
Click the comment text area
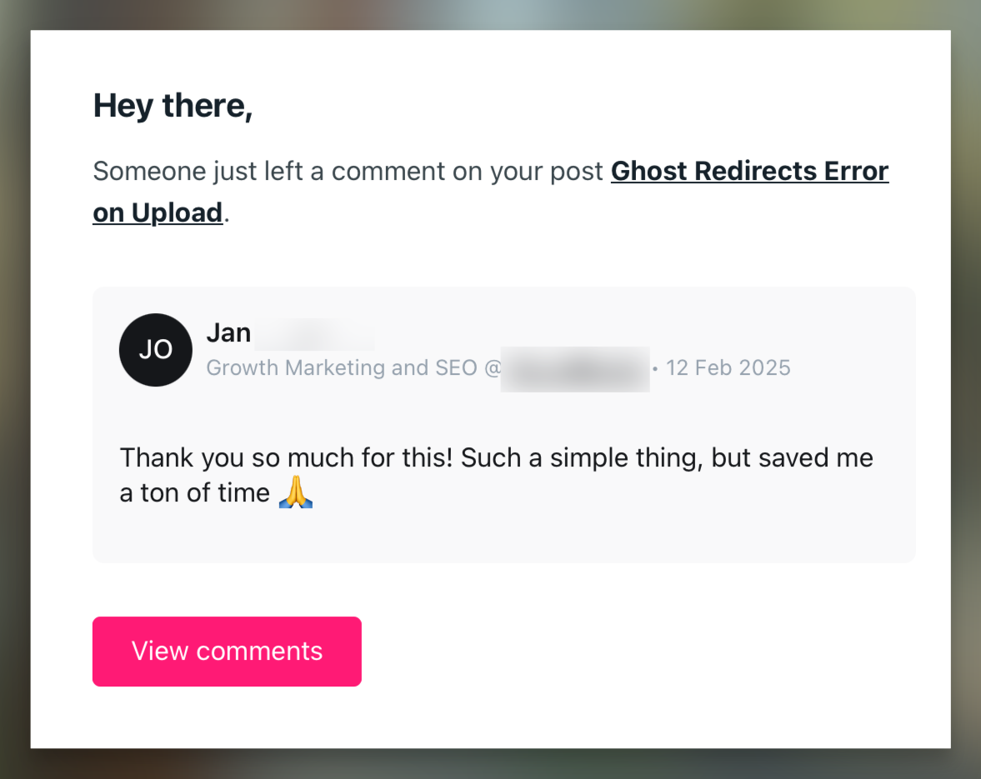(x=496, y=475)
